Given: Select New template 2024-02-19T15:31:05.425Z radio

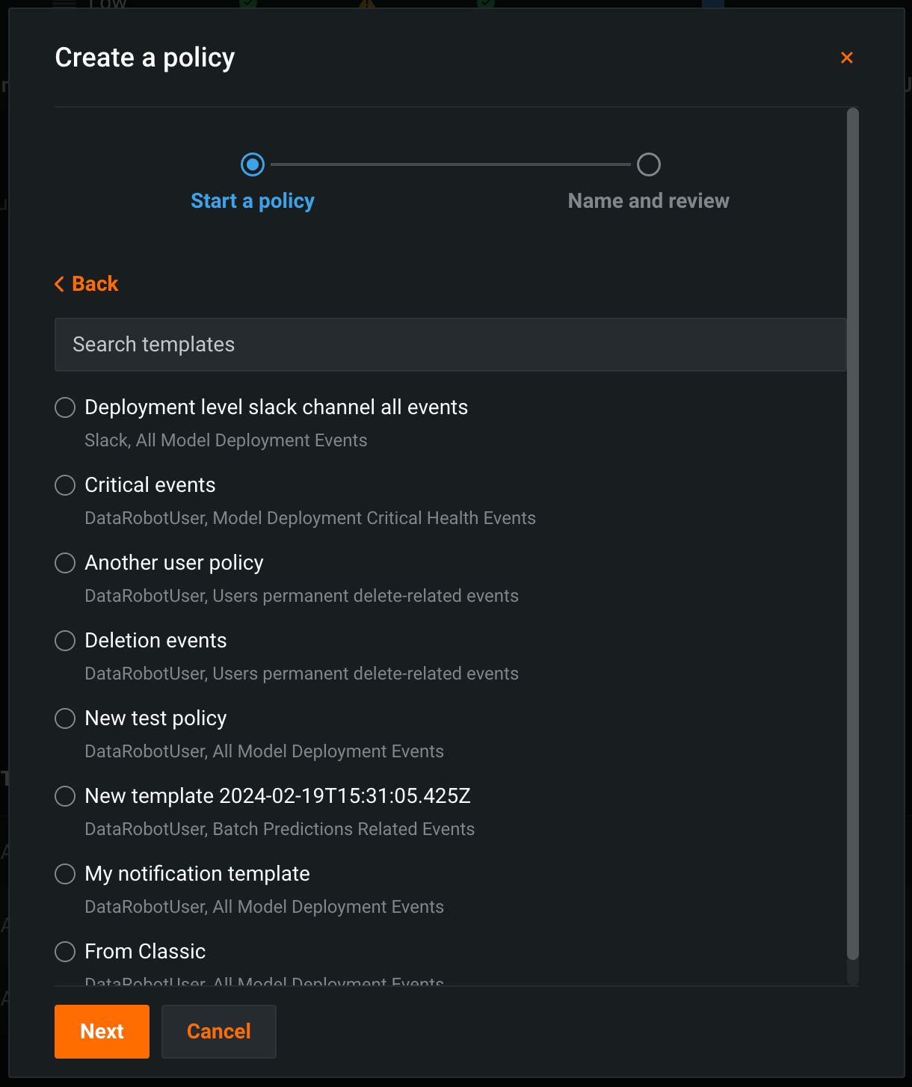Looking at the screenshot, I should [66, 796].
